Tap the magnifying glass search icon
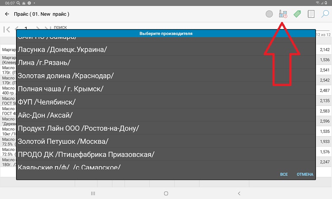Image resolution: width=332 pixels, height=199 pixels. pos(325,14)
